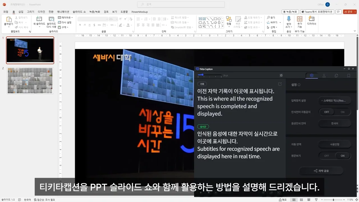
Task: Click the normal view icon in status bar
Action: coord(294,200)
